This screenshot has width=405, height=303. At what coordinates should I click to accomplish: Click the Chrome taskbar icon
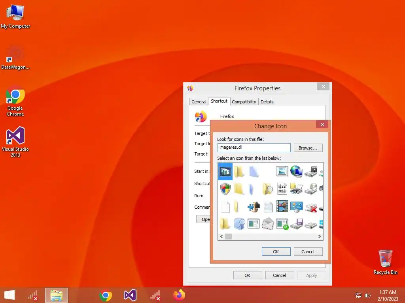(105, 296)
